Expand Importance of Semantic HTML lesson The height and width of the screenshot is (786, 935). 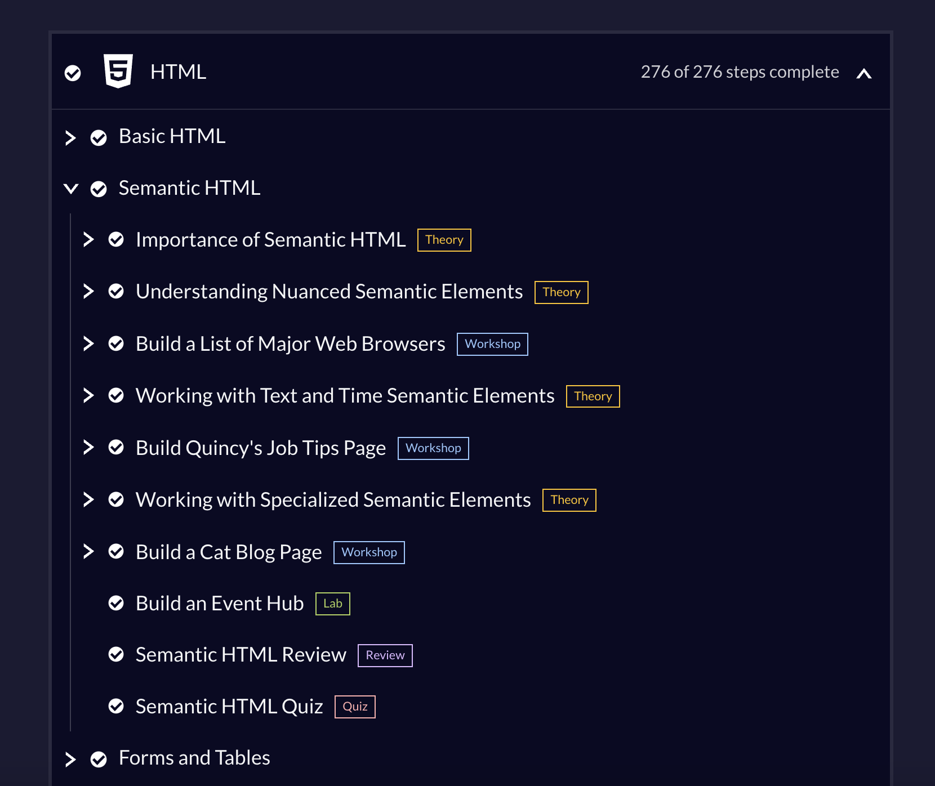tap(88, 240)
